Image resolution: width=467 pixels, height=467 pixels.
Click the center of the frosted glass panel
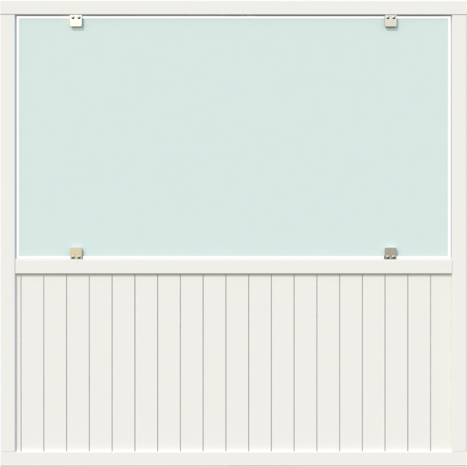click(233, 136)
